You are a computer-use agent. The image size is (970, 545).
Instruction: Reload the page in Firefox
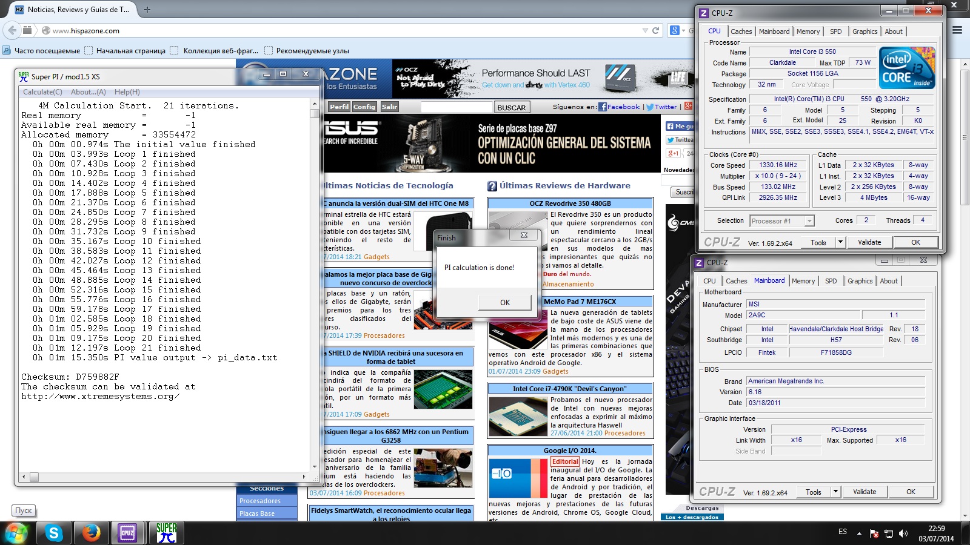(x=655, y=30)
